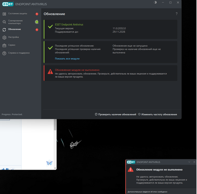Open page help via the question mark

176,14
